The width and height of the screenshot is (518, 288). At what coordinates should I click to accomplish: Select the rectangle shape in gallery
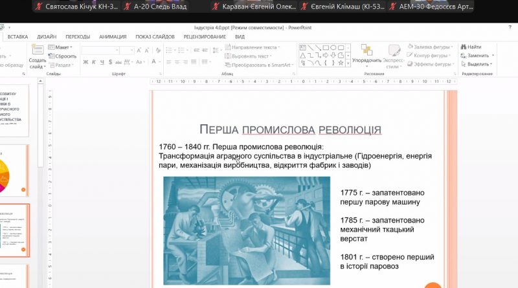[326, 48]
